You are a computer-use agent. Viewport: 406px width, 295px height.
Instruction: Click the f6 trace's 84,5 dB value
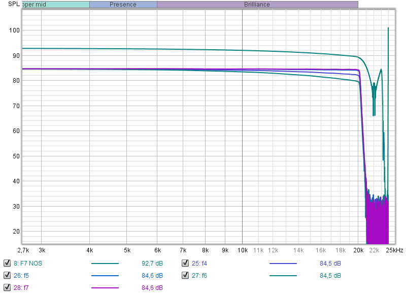point(330,276)
